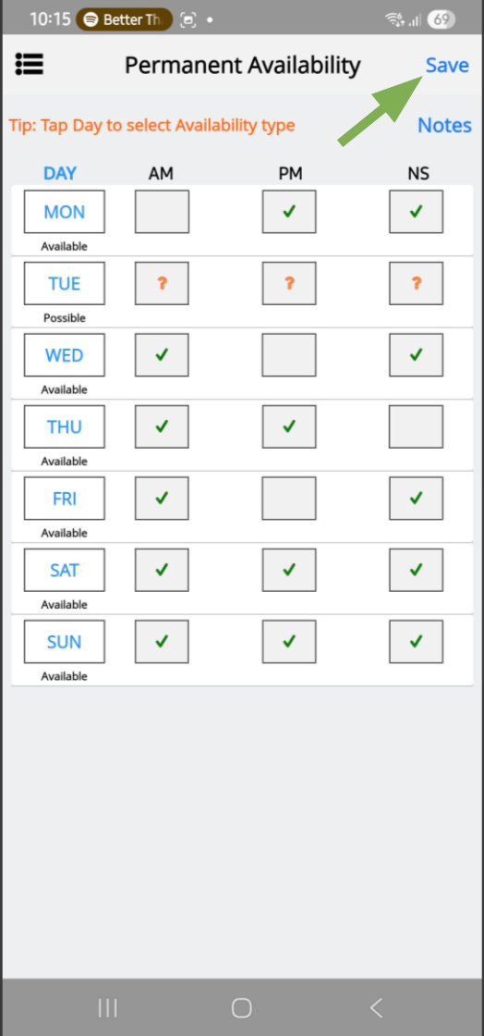This screenshot has width=484, height=1036.
Task: Open the Notes link
Action: 444,126
